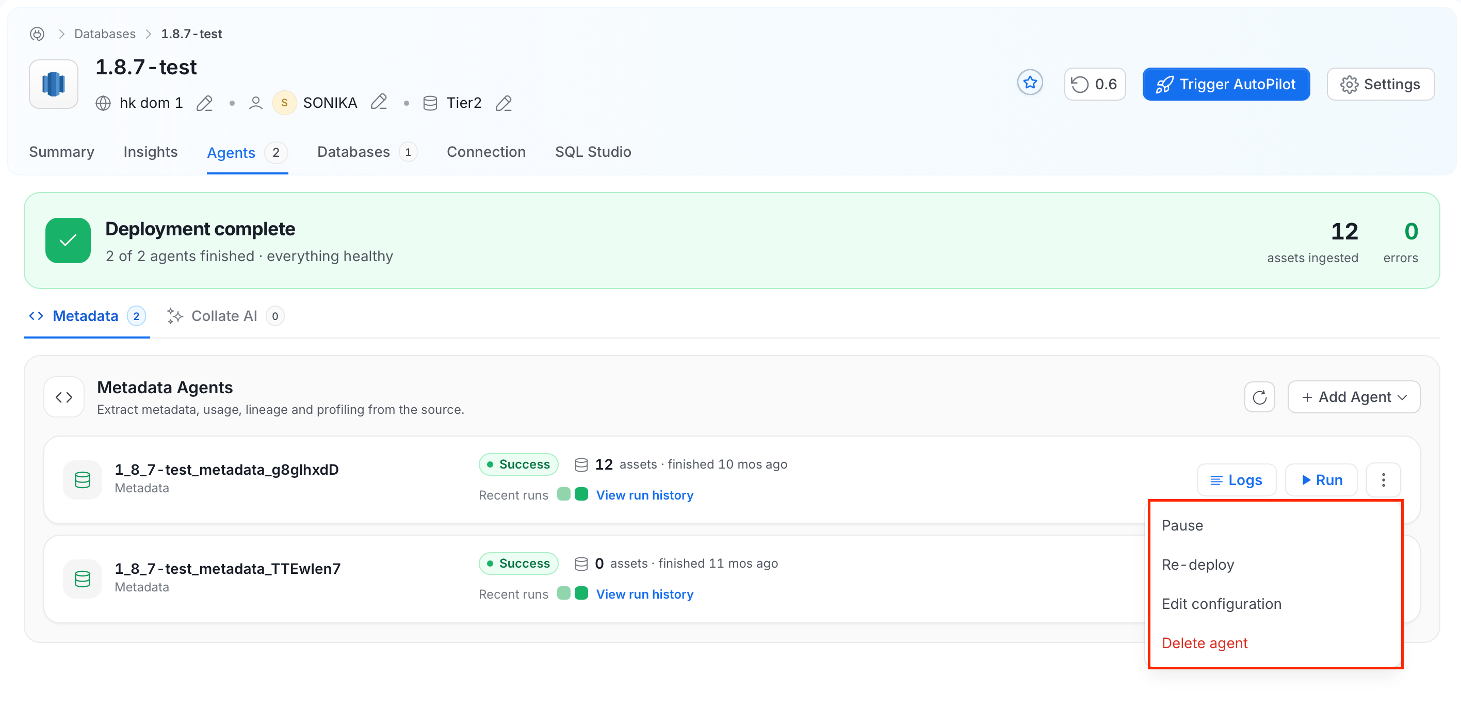Choose Re-deploy from the agent menu
Viewport: 1461px width, 707px height.
[1276, 565]
